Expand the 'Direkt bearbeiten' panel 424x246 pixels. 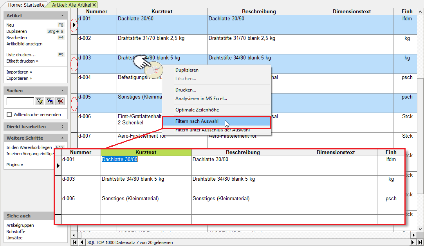tap(62, 127)
